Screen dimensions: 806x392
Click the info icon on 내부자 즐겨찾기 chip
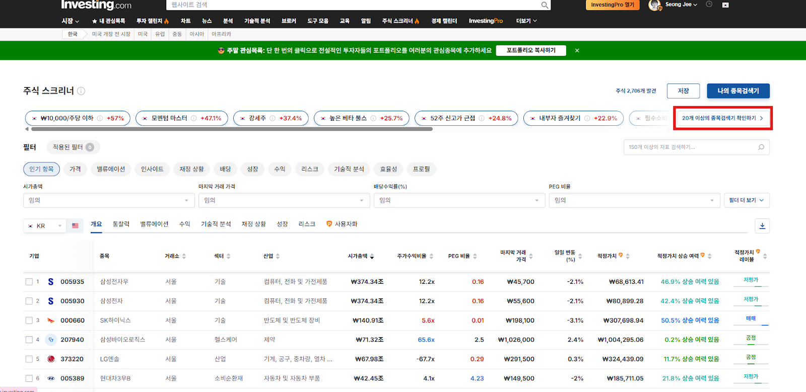[587, 118]
